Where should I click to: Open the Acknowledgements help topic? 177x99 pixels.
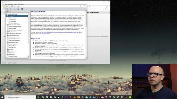pyautogui.click(x=15, y=23)
